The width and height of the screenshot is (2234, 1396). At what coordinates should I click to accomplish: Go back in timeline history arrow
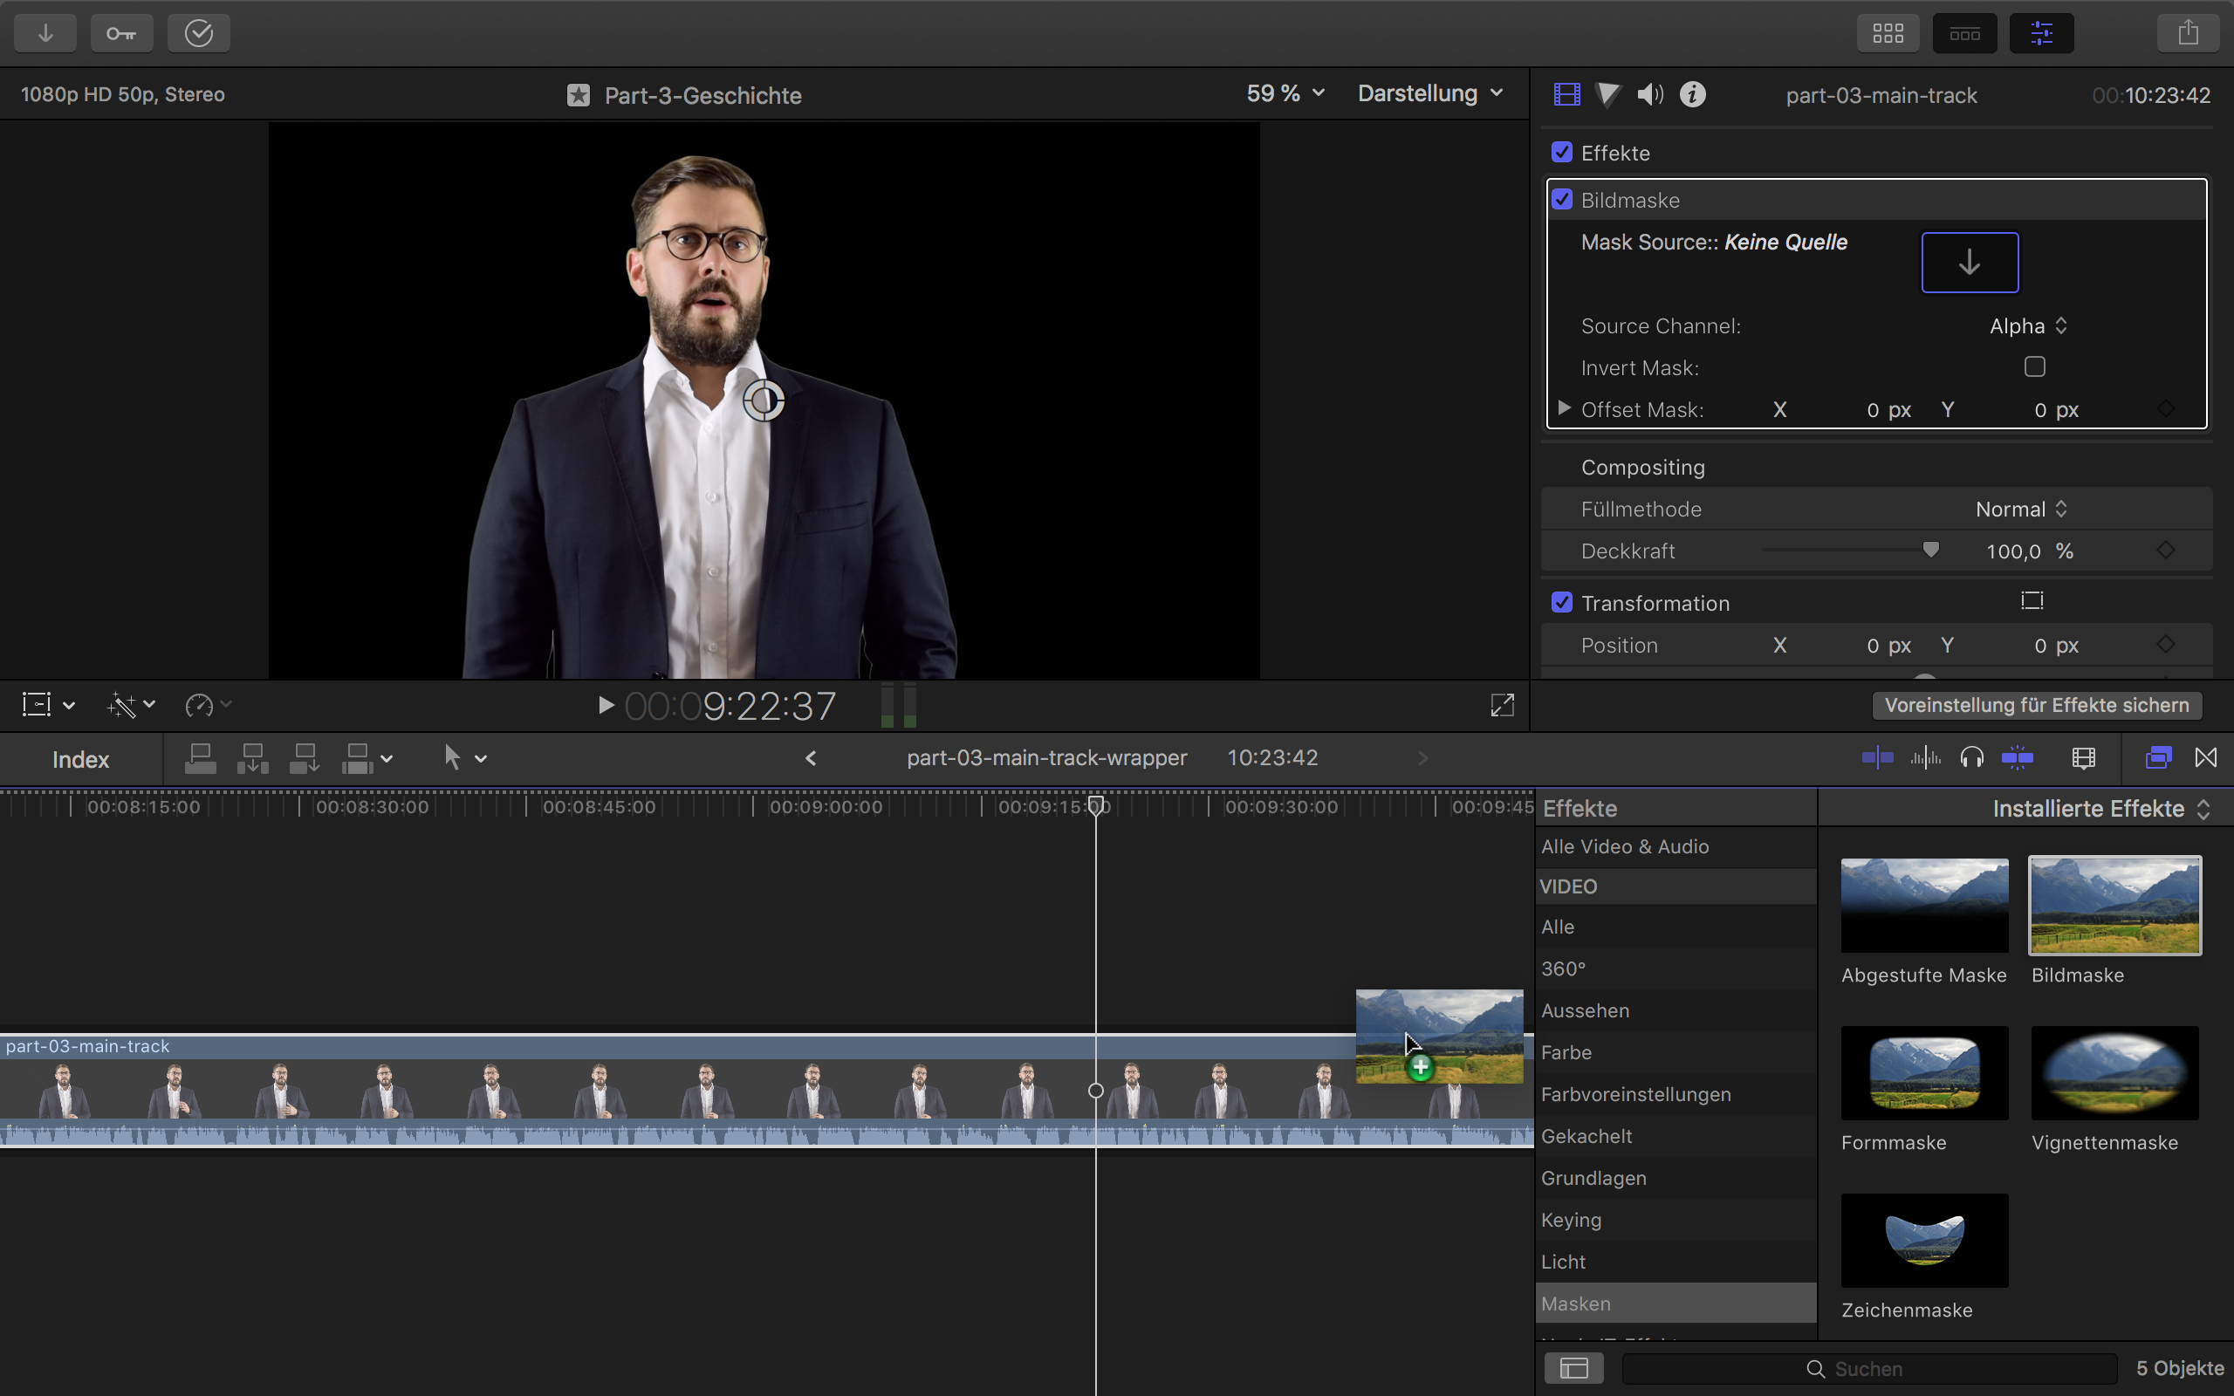pos(811,758)
